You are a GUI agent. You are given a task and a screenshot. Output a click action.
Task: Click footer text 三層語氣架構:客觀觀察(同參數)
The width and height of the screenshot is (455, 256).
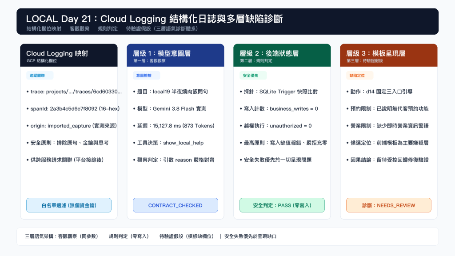pyautogui.click(x=62, y=236)
